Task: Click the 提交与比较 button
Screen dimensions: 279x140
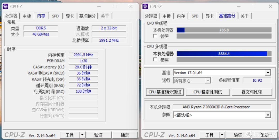Action: (252, 92)
